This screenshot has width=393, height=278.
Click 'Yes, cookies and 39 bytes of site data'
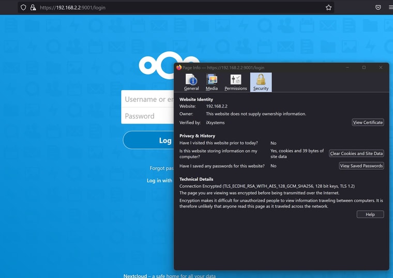pyautogui.click(x=297, y=154)
